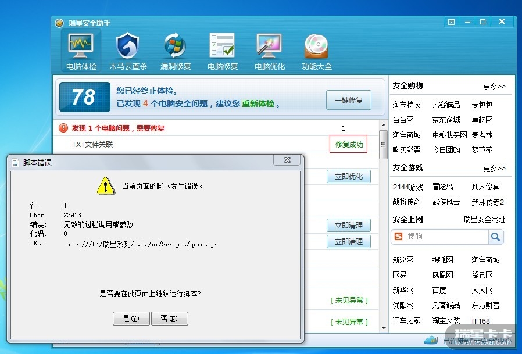
Task: Open the 网易 link
Action: coord(399,275)
